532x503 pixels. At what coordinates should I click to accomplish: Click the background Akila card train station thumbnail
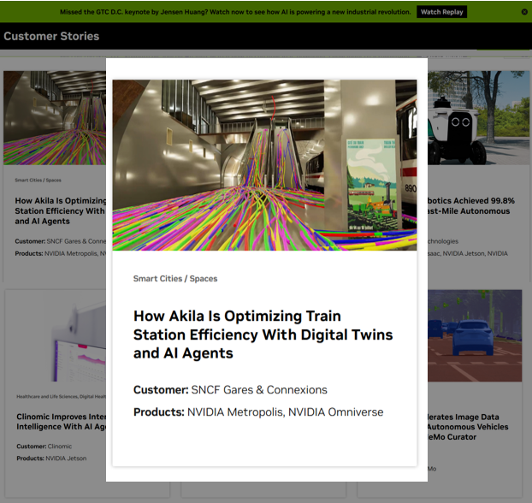click(54, 118)
